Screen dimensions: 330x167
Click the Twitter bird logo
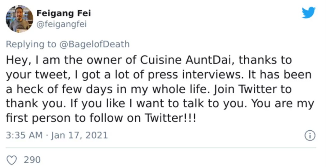309,13
